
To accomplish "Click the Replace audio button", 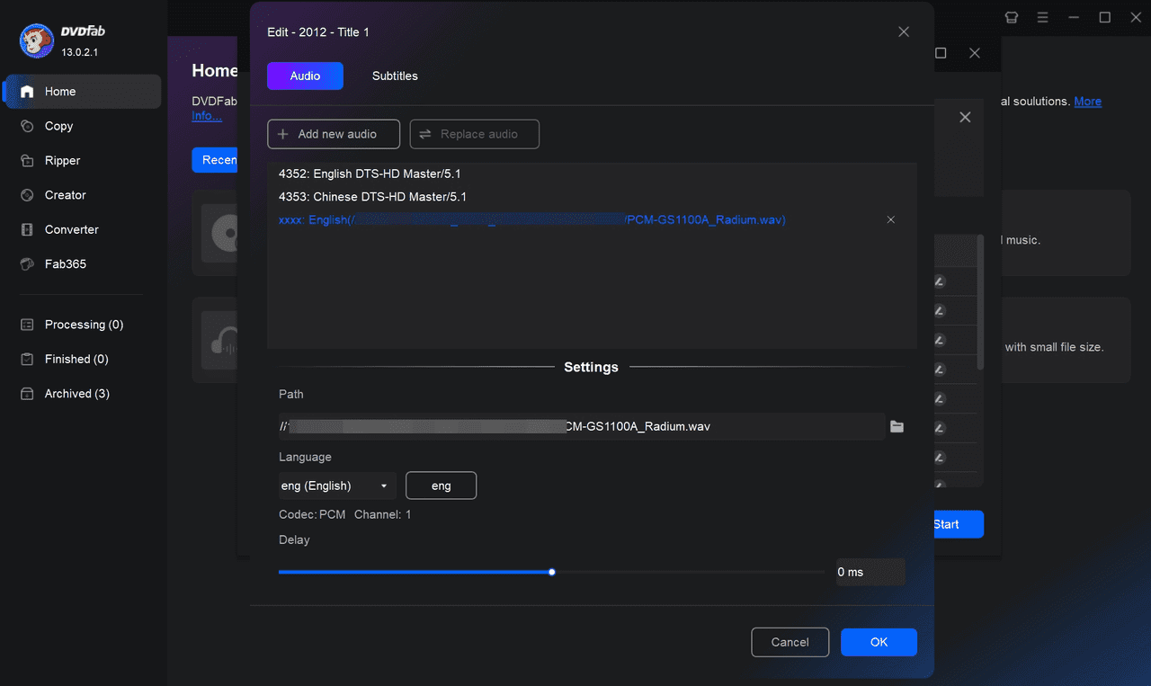I will pyautogui.click(x=475, y=134).
